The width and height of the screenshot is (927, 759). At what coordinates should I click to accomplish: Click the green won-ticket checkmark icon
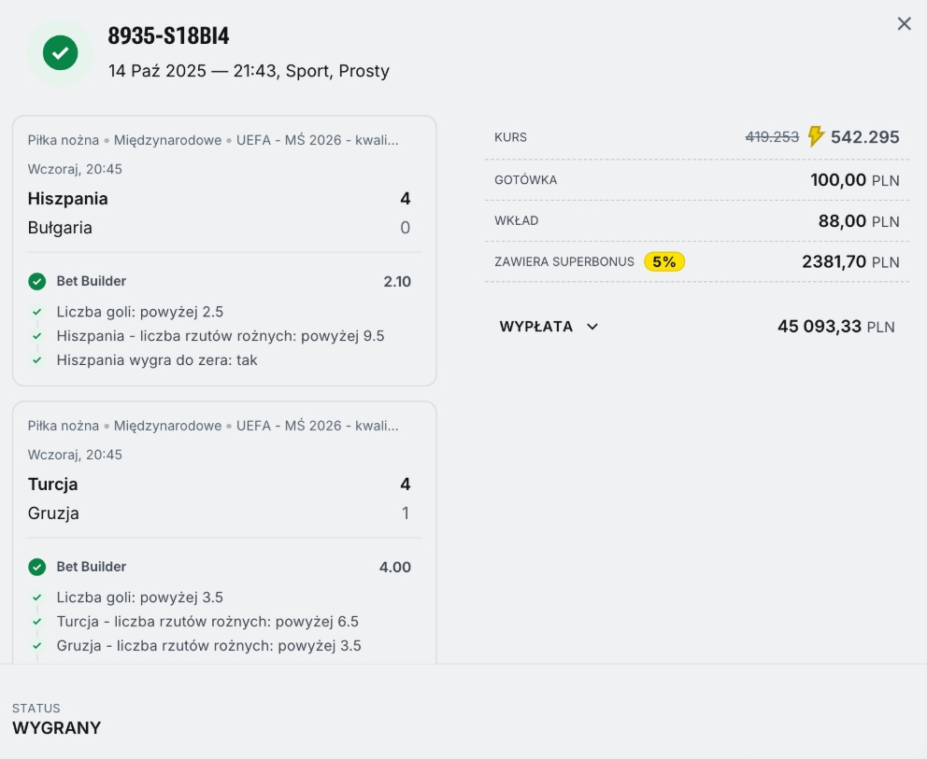pos(60,52)
